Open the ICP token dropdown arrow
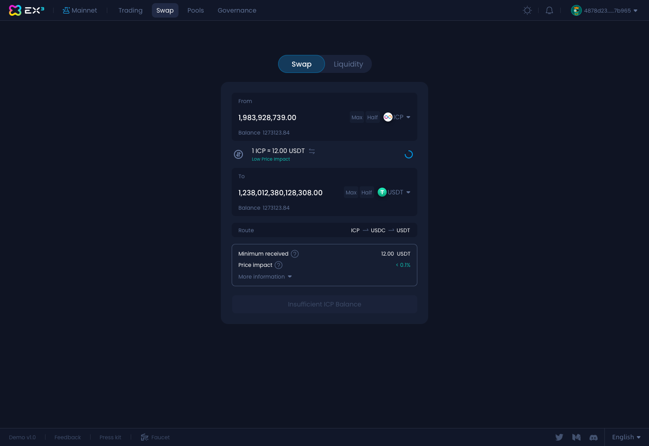The height and width of the screenshot is (446, 649). [x=408, y=117]
